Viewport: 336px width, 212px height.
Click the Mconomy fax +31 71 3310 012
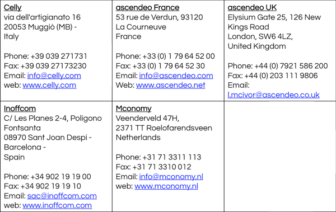coord(153,167)
